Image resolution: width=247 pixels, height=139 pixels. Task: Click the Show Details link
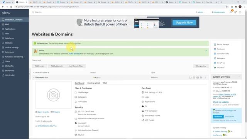click(x=229, y=117)
